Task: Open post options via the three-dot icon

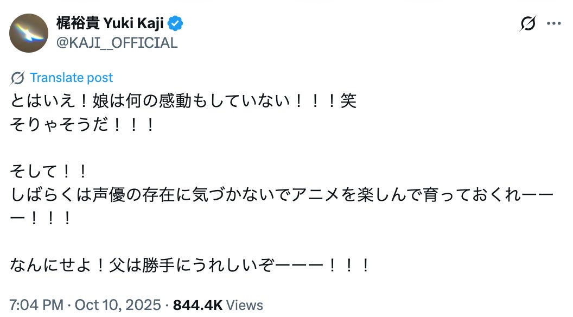Action: [555, 23]
